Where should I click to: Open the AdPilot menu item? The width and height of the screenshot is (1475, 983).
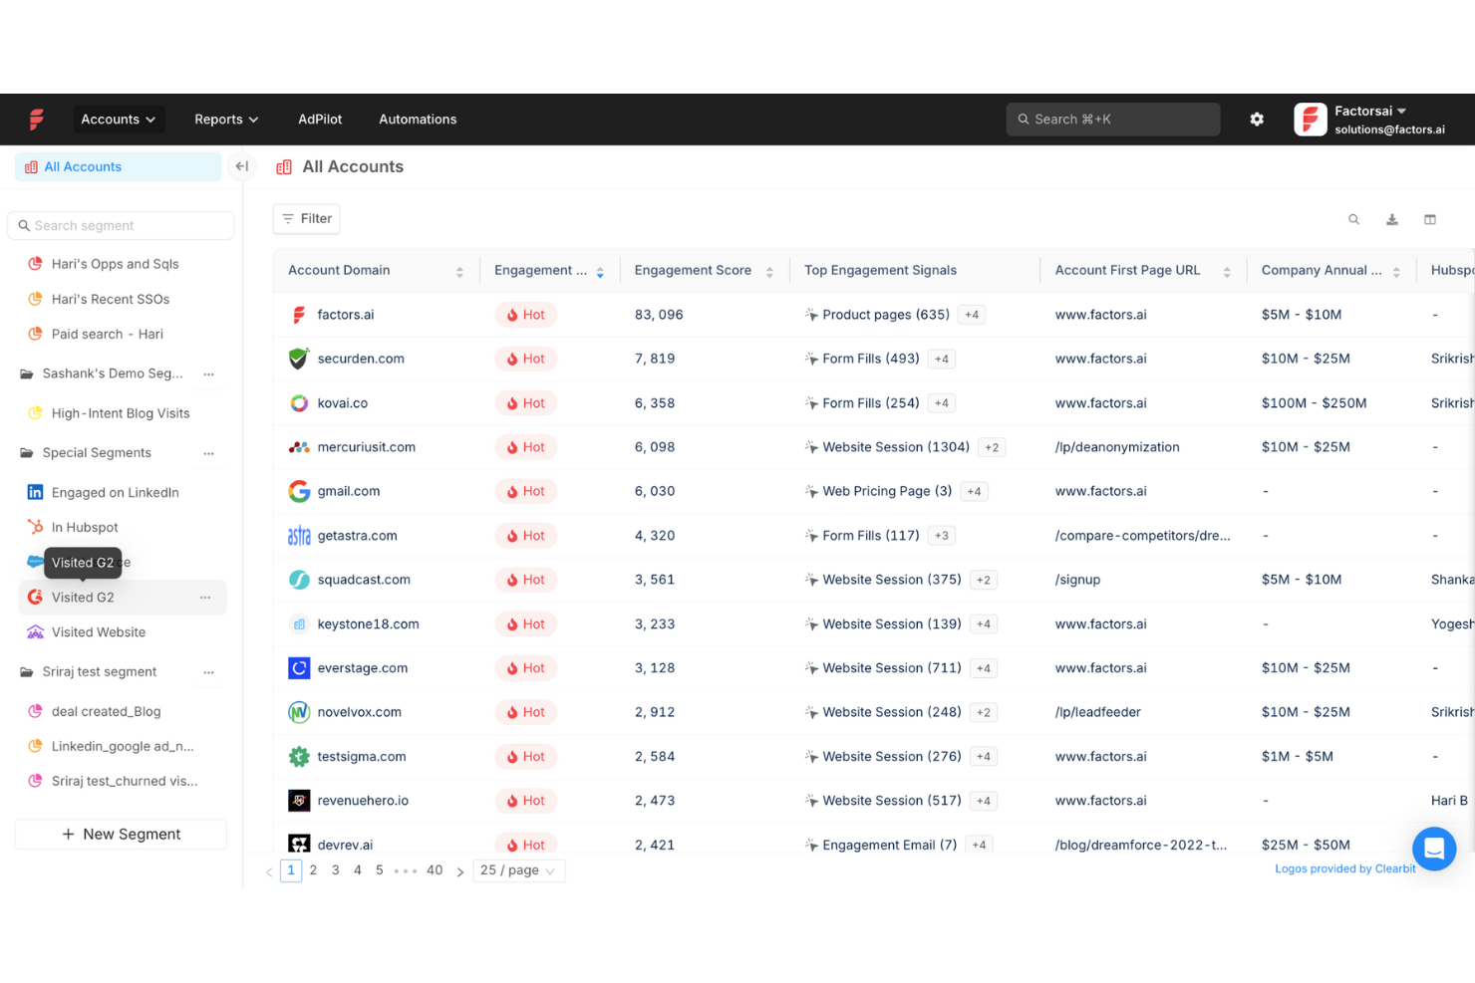point(320,120)
